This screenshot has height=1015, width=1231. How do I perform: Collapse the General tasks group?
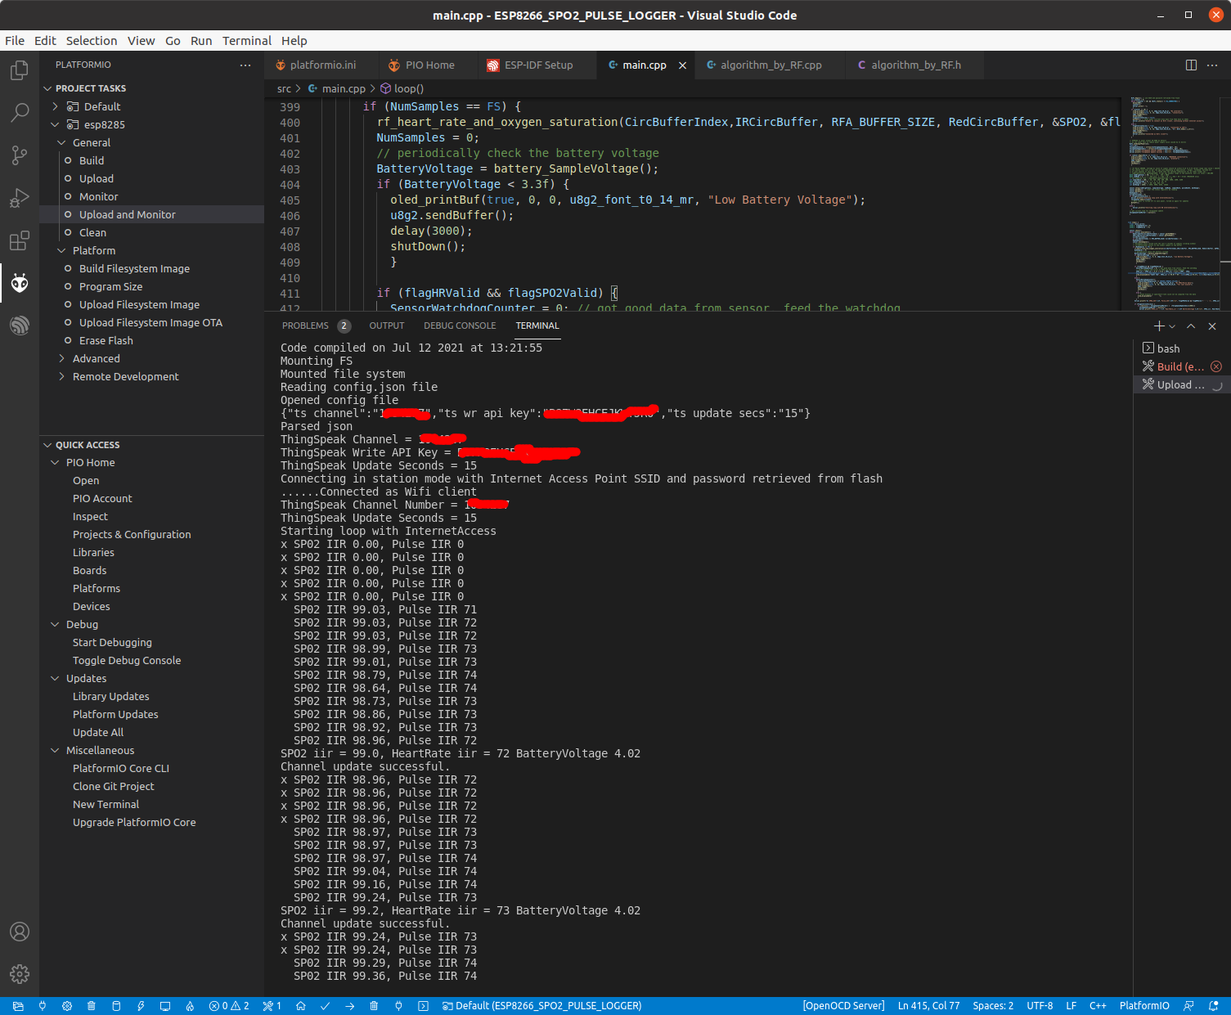pos(62,142)
